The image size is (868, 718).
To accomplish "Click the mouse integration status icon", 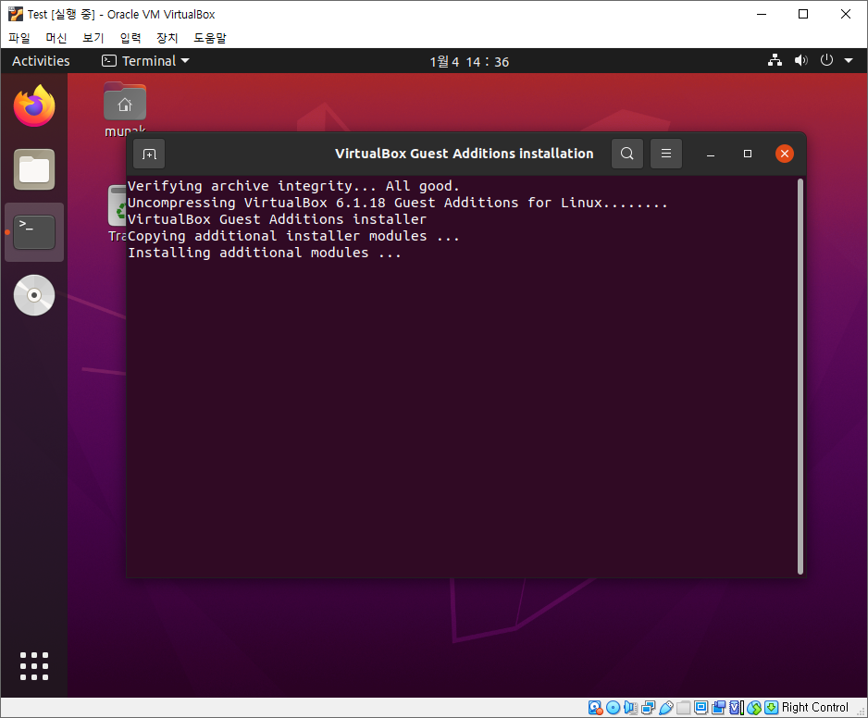I will coord(754,708).
